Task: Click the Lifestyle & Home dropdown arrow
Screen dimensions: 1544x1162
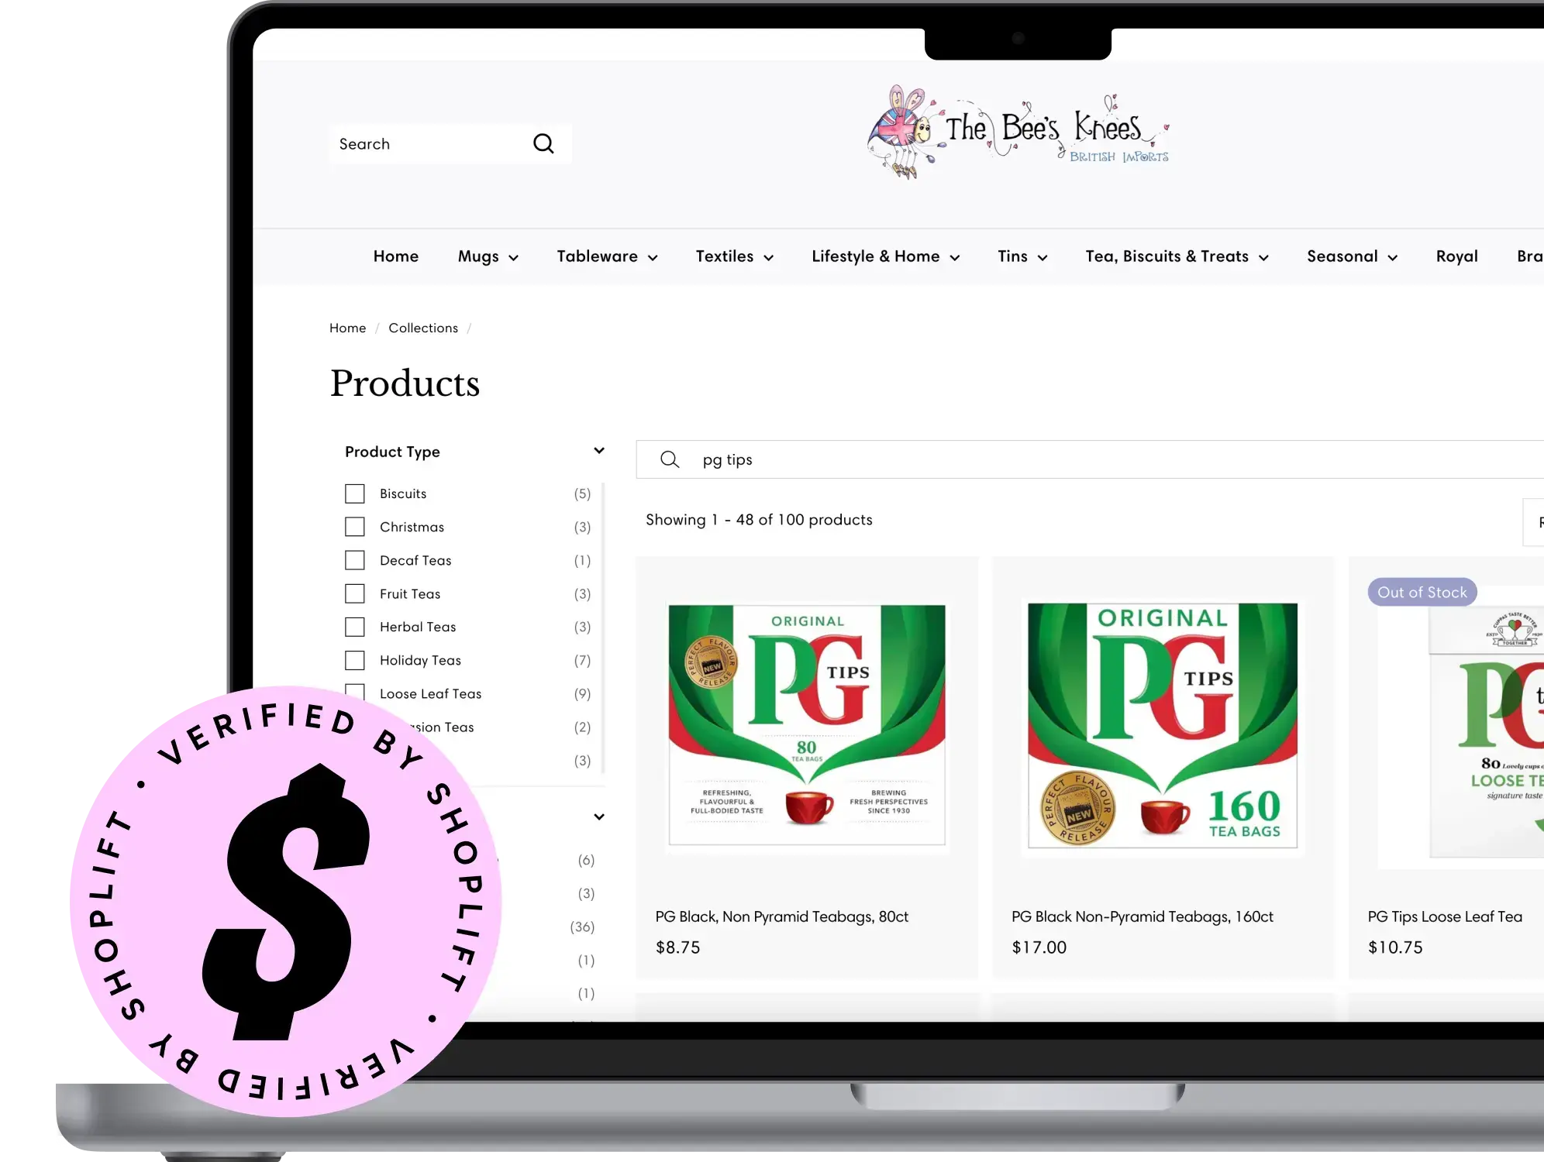Action: click(956, 256)
